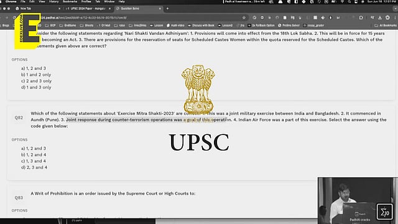Expand the tab search dropdown arrow

coord(395,8)
